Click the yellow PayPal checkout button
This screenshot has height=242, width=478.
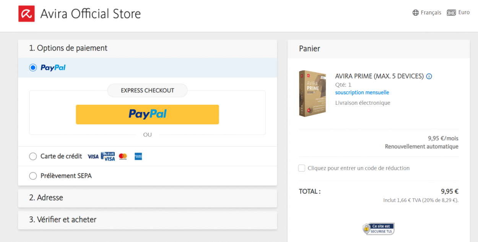pos(147,114)
